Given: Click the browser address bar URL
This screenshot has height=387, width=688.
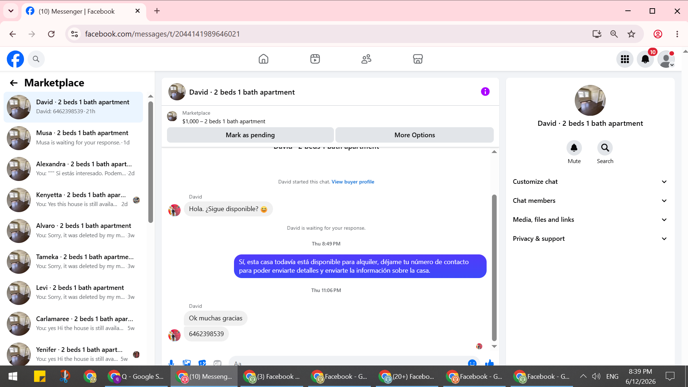Looking at the screenshot, I should click(162, 34).
